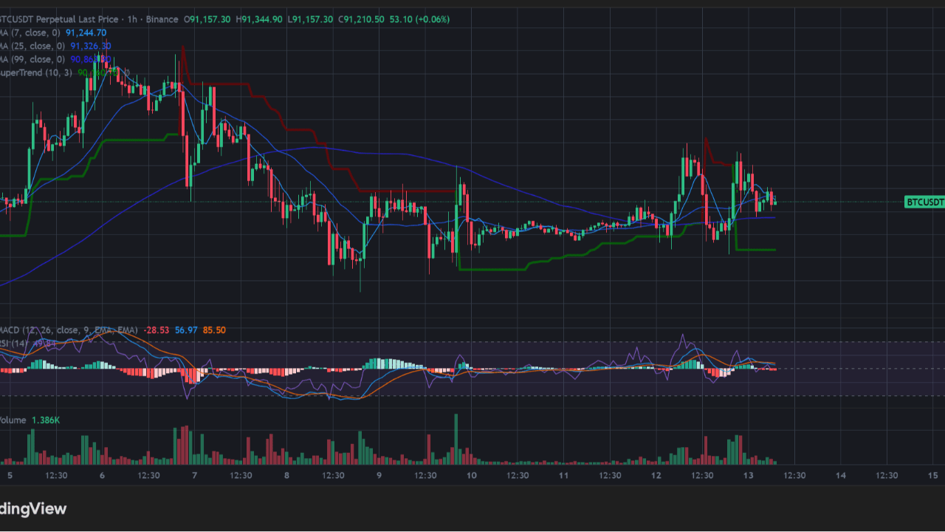Viewport: 945px width, 532px height.
Task: Click date label 10 on the time axis
Action: [x=471, y=475]
